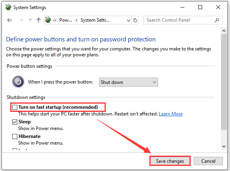Screen dimensions: 230x171
Task: Click the forward navigation arrow
Action: 21,20
